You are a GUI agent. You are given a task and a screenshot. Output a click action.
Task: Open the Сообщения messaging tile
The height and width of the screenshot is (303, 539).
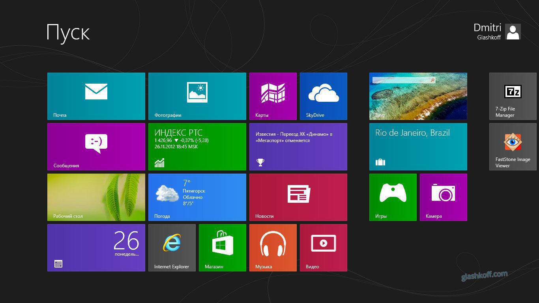tap(96, 147)
